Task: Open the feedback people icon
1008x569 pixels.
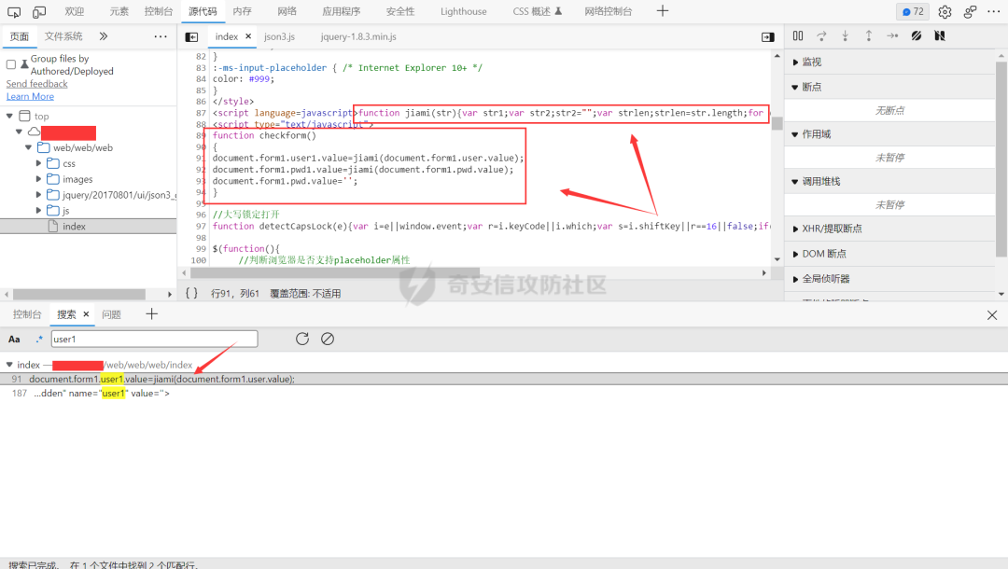Action: tap(970, 11)
